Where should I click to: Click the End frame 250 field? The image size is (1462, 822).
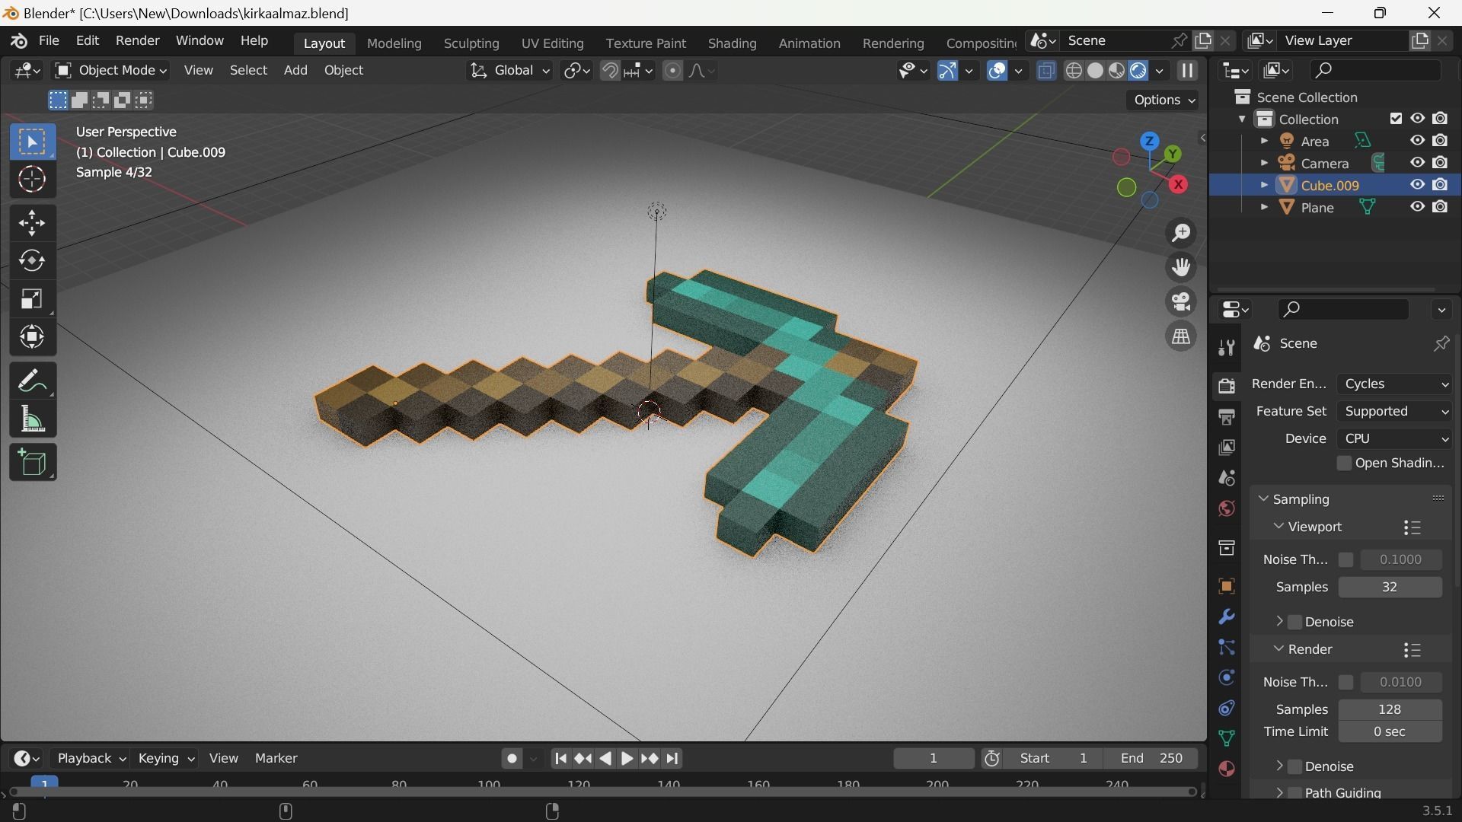[1151, 758]
